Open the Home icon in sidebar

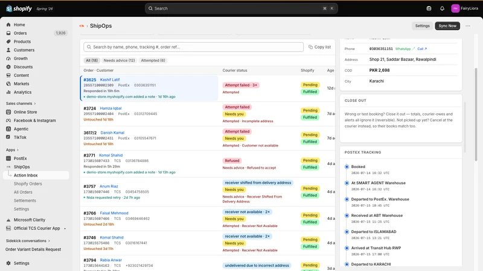[8, 25]
